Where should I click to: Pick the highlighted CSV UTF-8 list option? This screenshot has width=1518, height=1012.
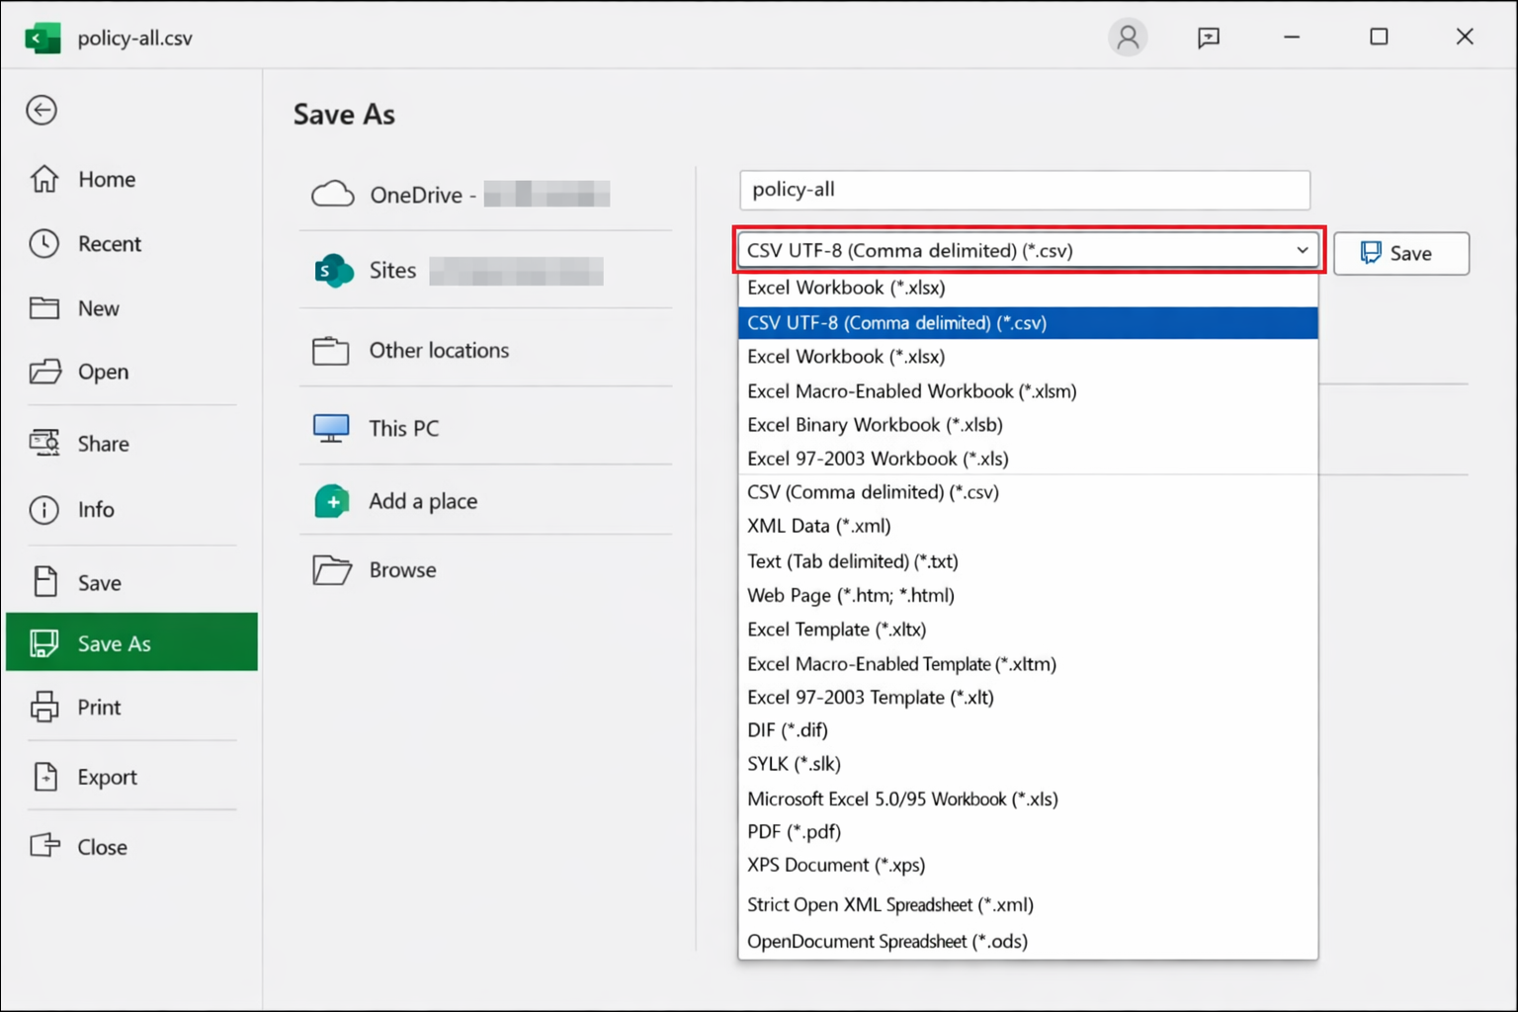(x=1028, y=323)
